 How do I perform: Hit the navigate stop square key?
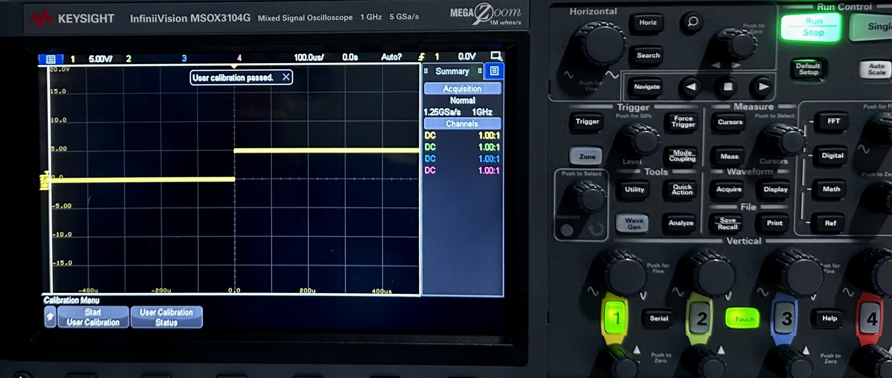click(727, 87)
